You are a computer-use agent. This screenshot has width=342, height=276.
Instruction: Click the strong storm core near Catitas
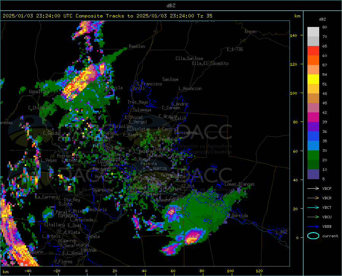coord(192,237)
